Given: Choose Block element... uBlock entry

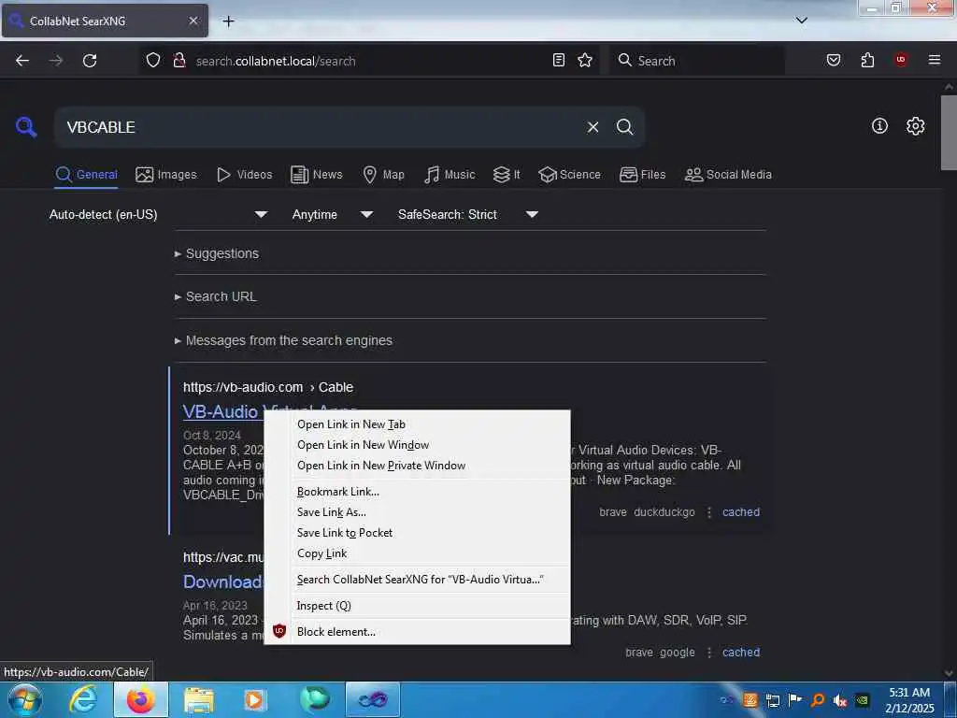Looking at the screenshot, I should [x=418, y=632].
